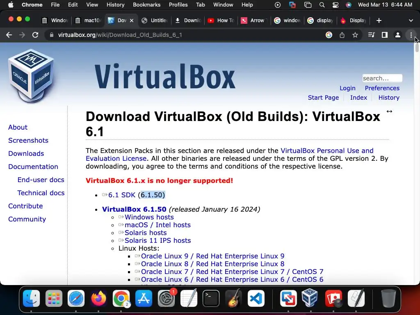Switch to the How To YouTube tab
The image size is (420, 315).
[x=221, y=21]
